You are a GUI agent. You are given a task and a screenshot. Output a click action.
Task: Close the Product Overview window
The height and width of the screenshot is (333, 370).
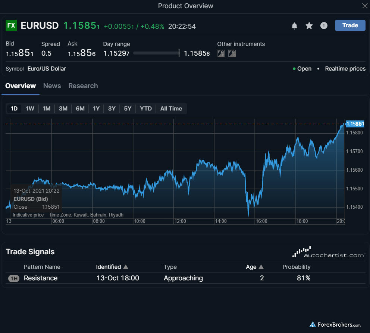point(364,6)
